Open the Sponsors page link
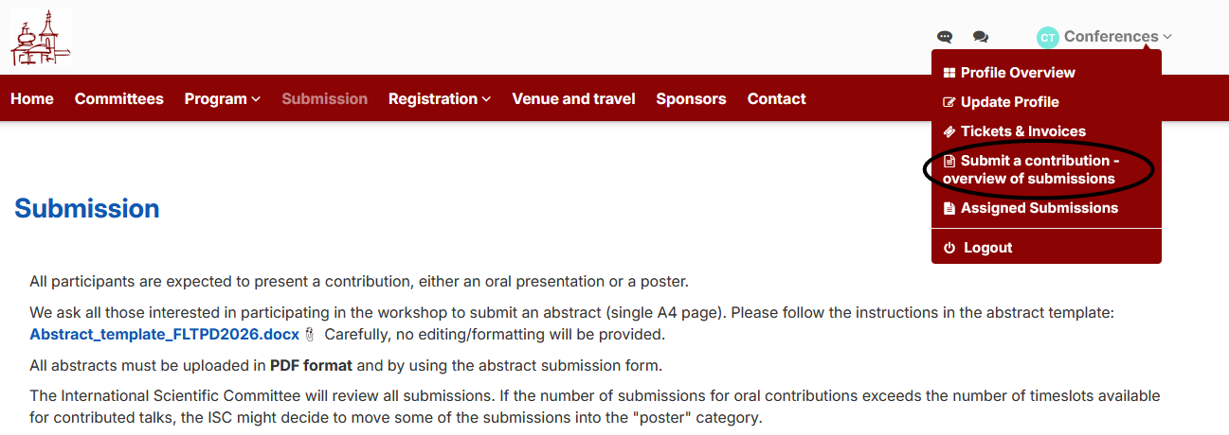The image size is (1229, 435). point(691,98)
